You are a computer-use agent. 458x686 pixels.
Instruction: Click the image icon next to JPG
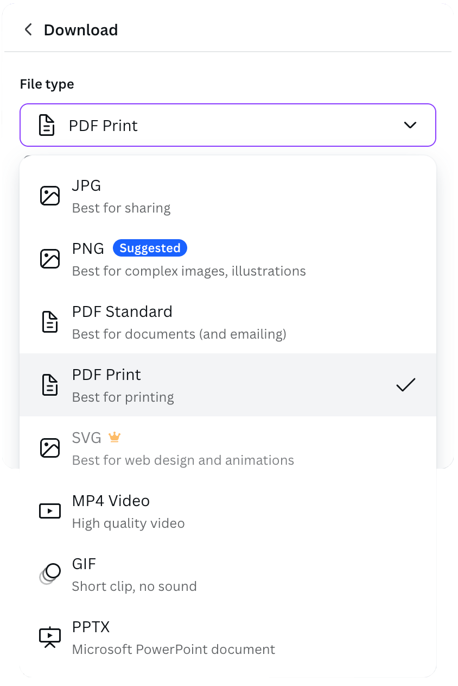pos(50,196)
